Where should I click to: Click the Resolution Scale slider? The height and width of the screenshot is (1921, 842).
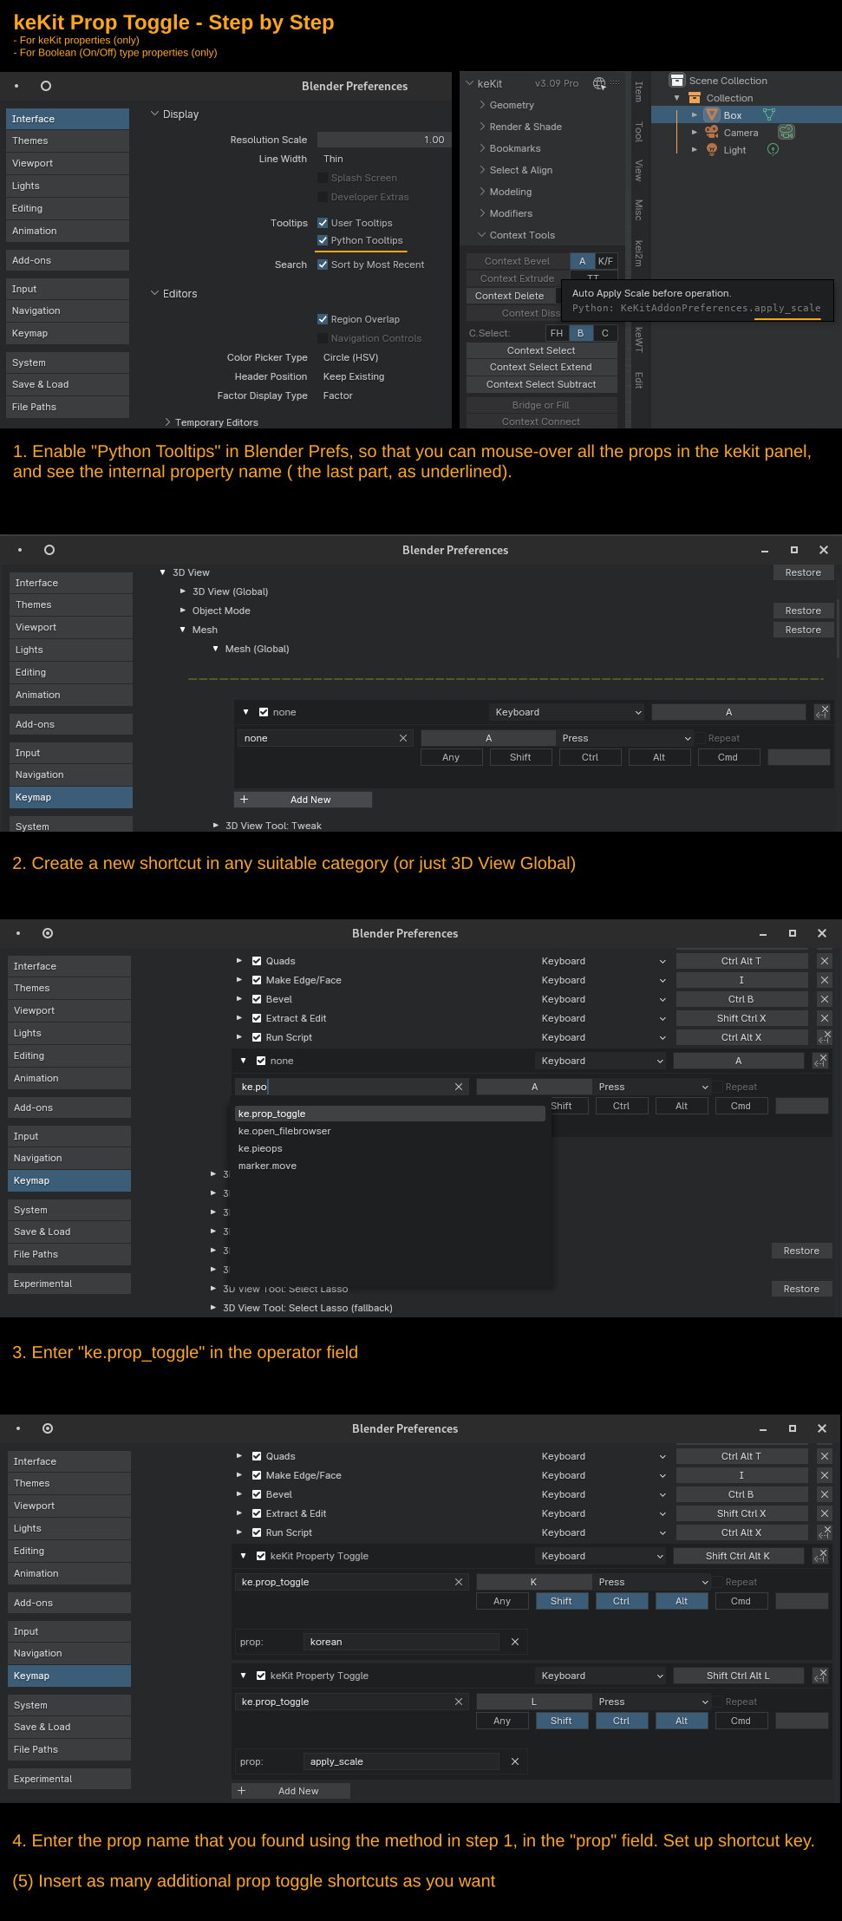pos(383,140)
